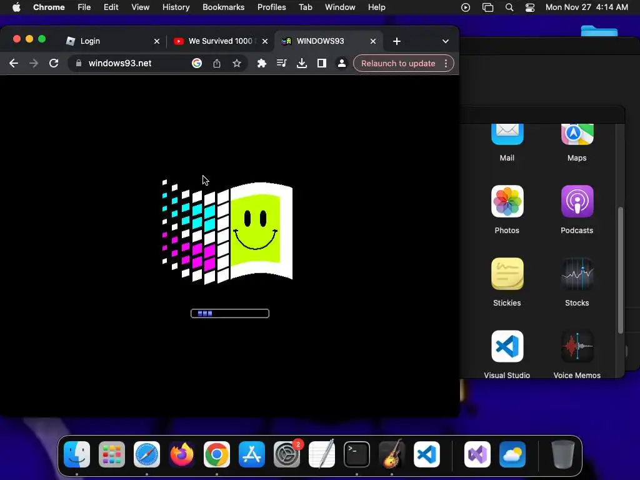Open Terminal in the Dock
Viewport: 640px width, 480px height.
[x=357, y=454]
